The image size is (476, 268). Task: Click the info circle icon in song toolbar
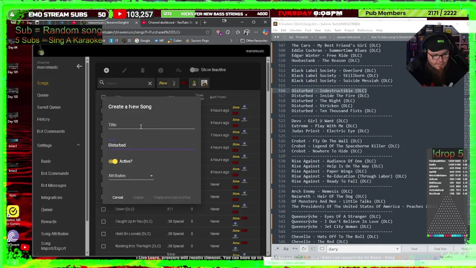point(161,70)
